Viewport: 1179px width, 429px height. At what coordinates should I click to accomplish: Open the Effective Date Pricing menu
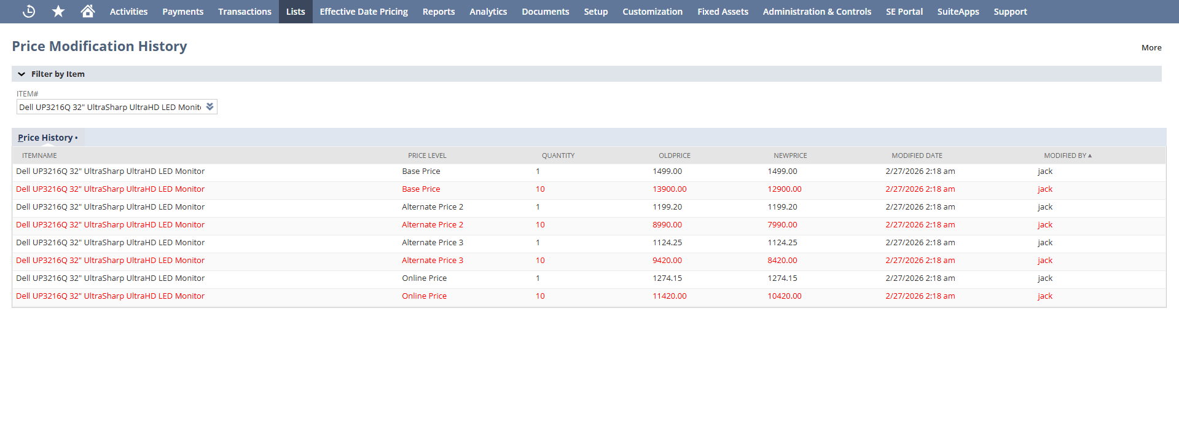point(364,12)
